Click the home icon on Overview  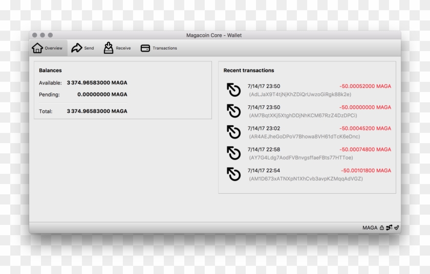pyautogui.click(x=37, y=48)
